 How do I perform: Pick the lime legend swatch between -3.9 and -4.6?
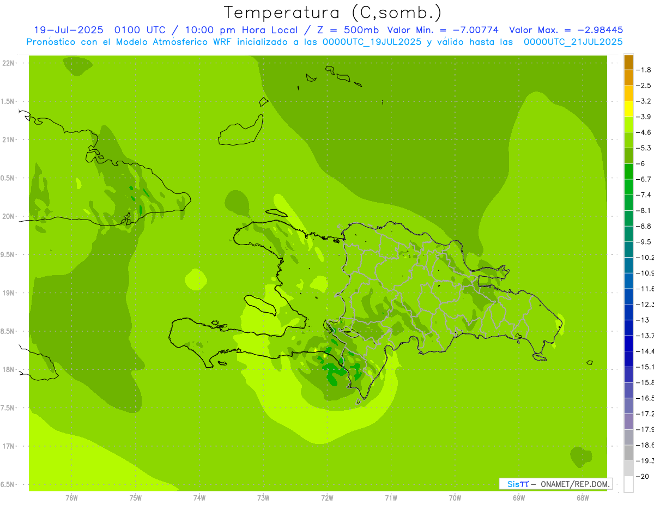pyautogui.click(x=628, y=125)
